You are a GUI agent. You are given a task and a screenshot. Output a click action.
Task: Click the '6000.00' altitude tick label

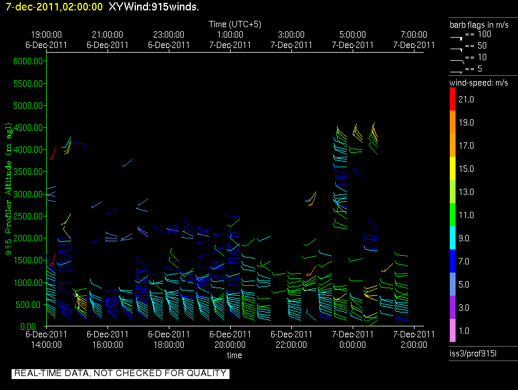[x=28, y=61]
